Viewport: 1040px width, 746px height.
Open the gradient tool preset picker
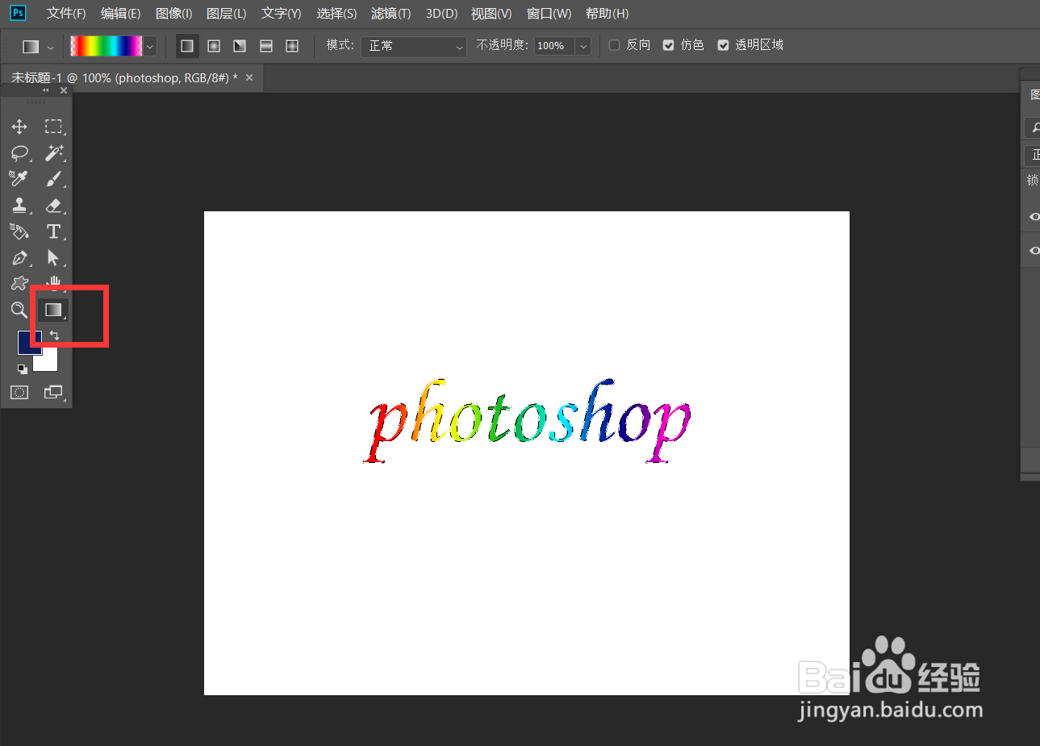38,47
